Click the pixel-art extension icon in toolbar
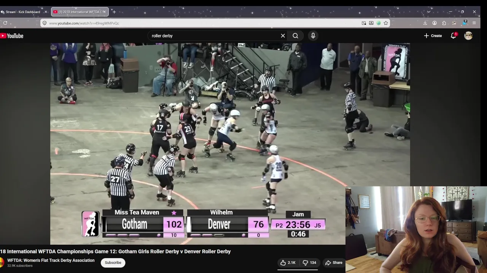 (454, 23)
